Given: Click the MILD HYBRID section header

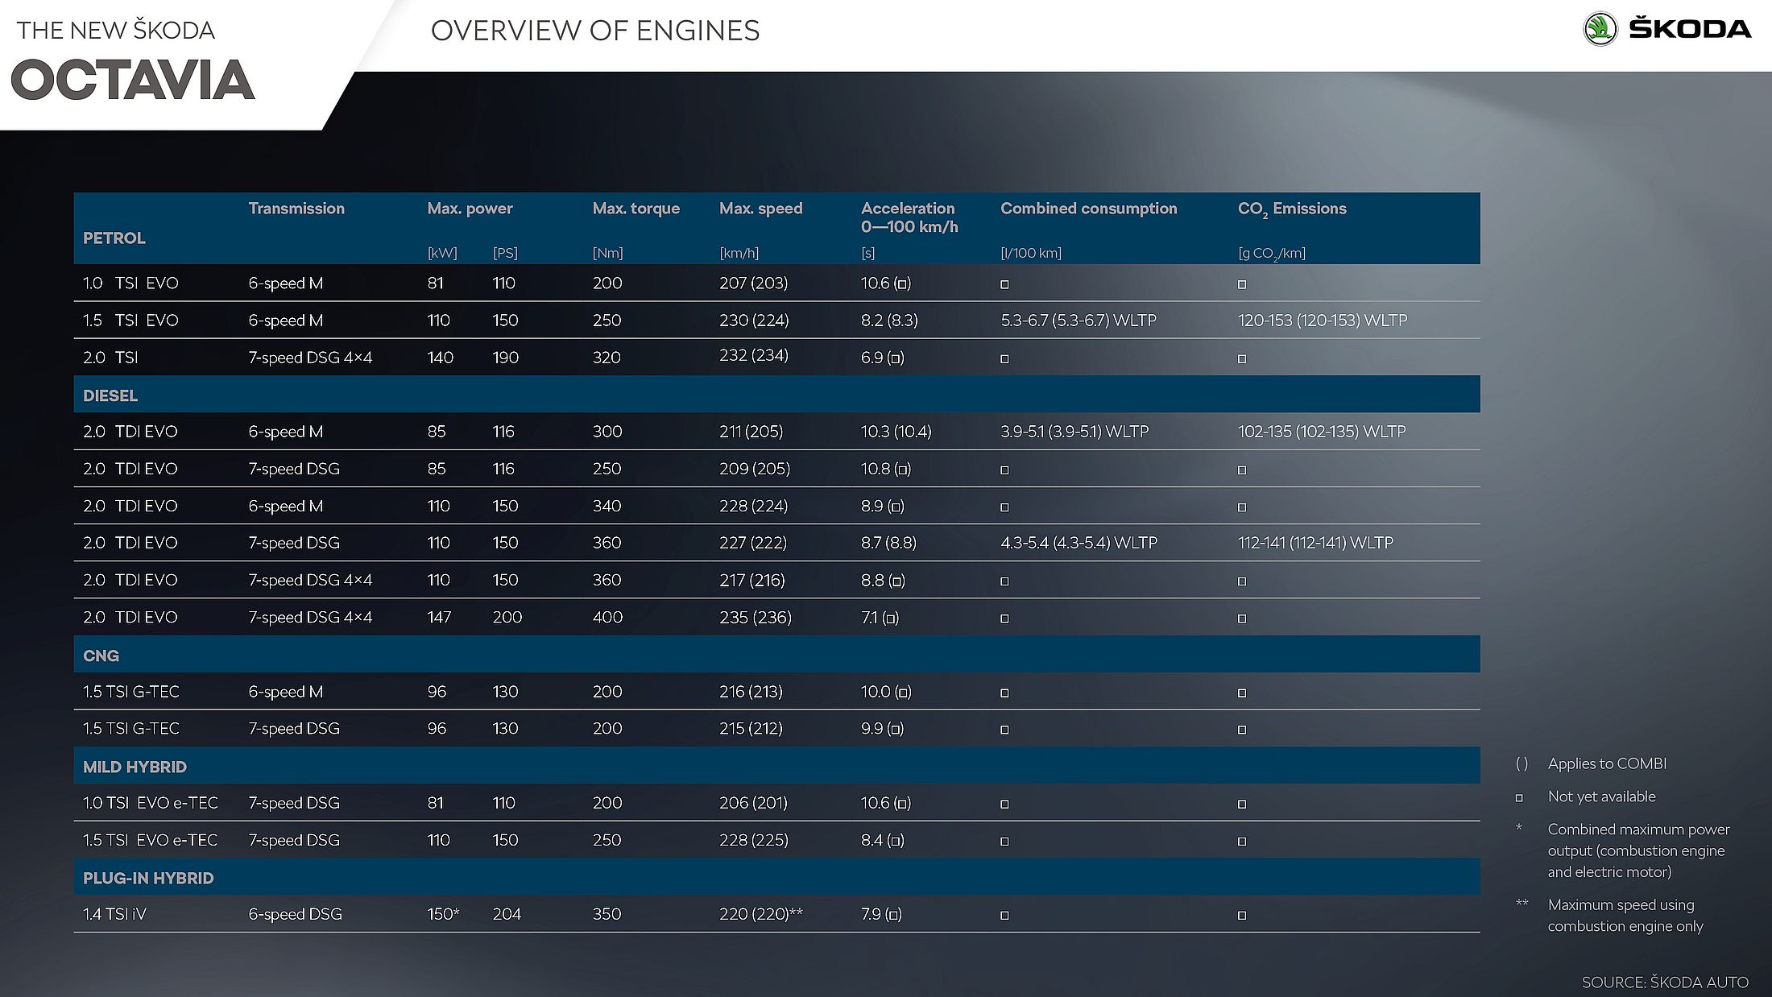Looking at the screenshot, I should (135, 767).
